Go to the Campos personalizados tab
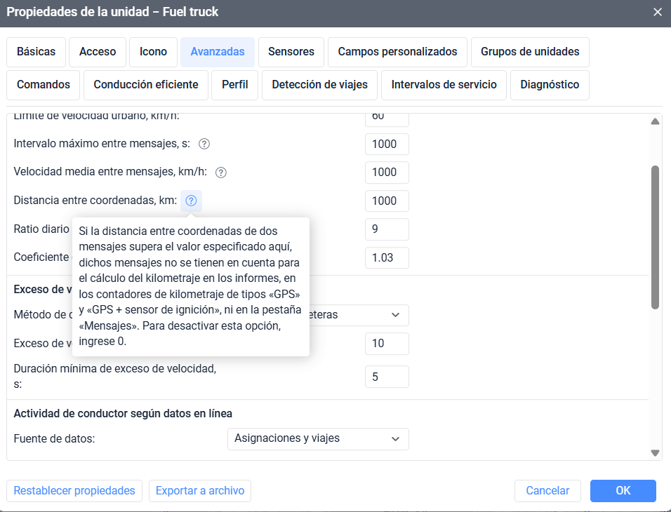The width and height of the screenshot is (671, 512). (x=397, y=52)
